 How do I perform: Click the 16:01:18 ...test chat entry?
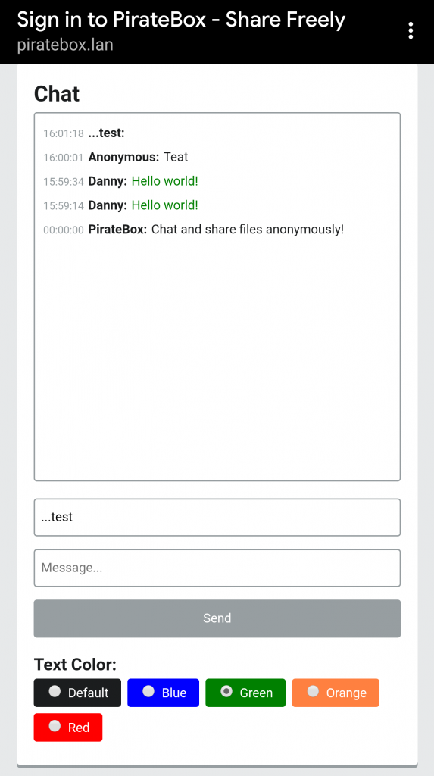[x=84, y=133]
